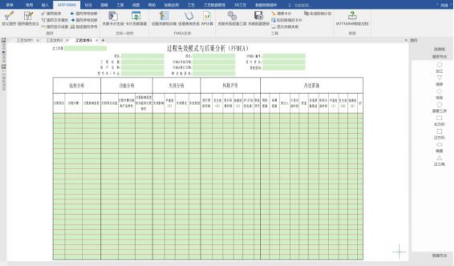Click 生成控制计划 button
Screen dimensions: 454x266
click(x=316, y=12)
